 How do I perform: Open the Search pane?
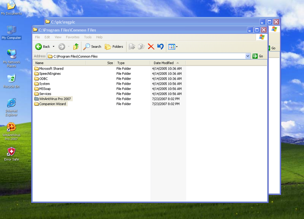pos(92,47)
